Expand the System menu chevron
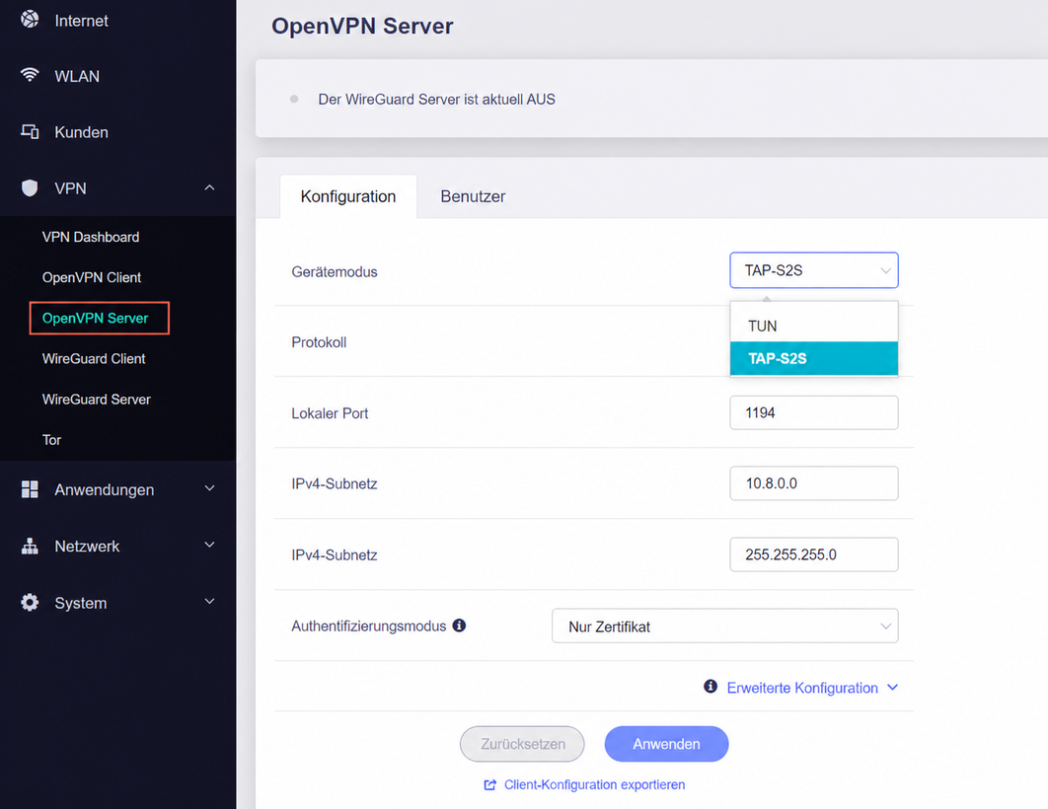 point(209,601)
